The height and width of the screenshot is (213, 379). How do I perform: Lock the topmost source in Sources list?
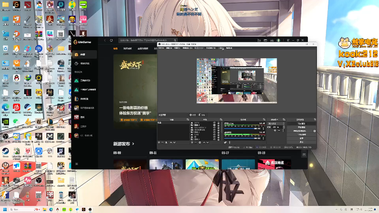pos(218,123)
